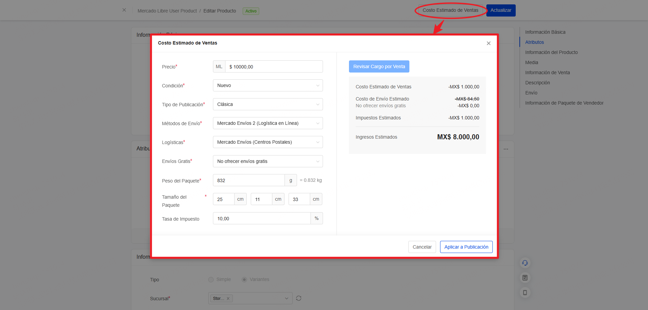Image resolution: width=648 pixels, height=310 pixels.
Task: Click the mobile phone floating icon
Action: click(x=525, y=292)
